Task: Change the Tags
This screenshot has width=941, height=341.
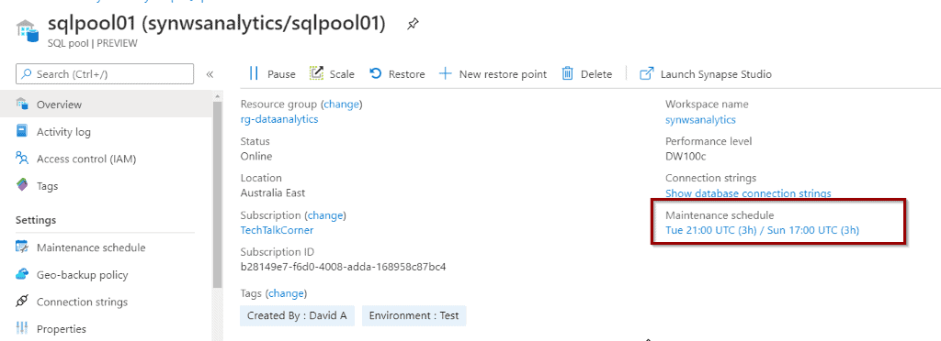Action: coord(287,293)
